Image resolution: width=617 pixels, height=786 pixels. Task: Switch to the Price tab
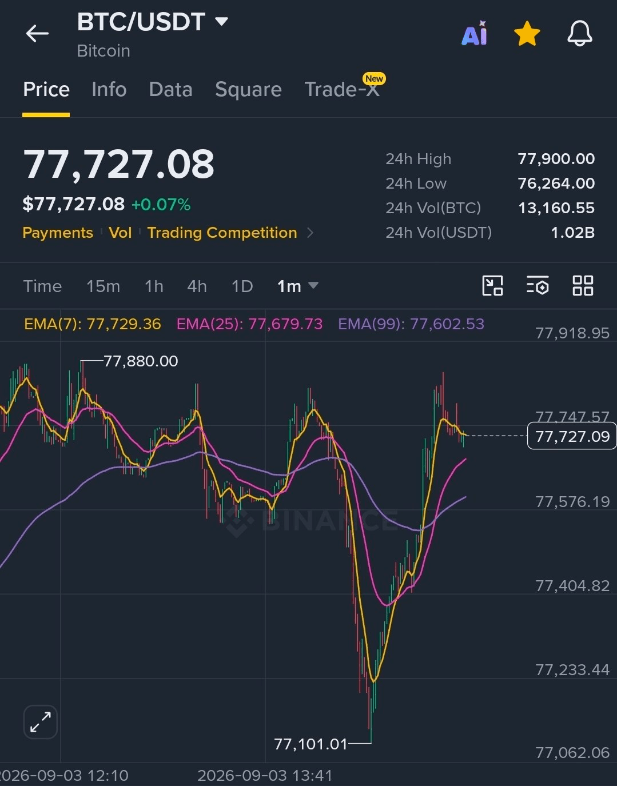[x=46, y=90]
